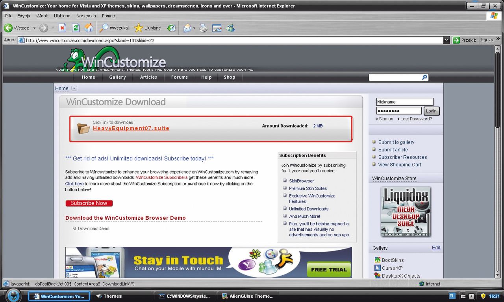
Task: Open the Submit to gallery link
Action: click(x=396, y=142)
